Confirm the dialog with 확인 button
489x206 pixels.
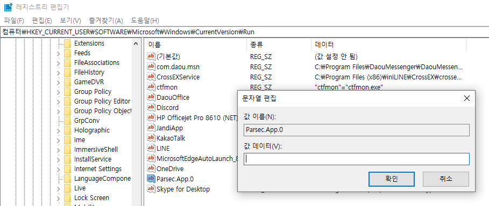point(392,179)
